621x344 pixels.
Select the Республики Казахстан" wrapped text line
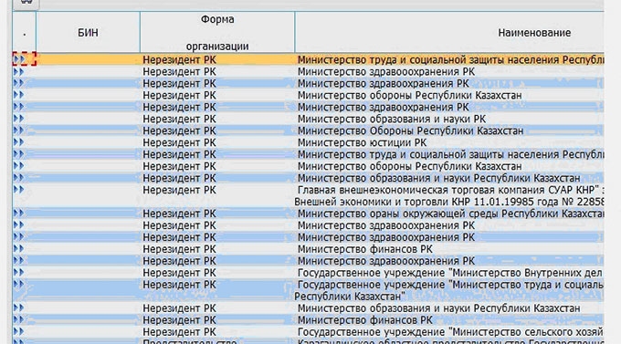click(350, 297)
